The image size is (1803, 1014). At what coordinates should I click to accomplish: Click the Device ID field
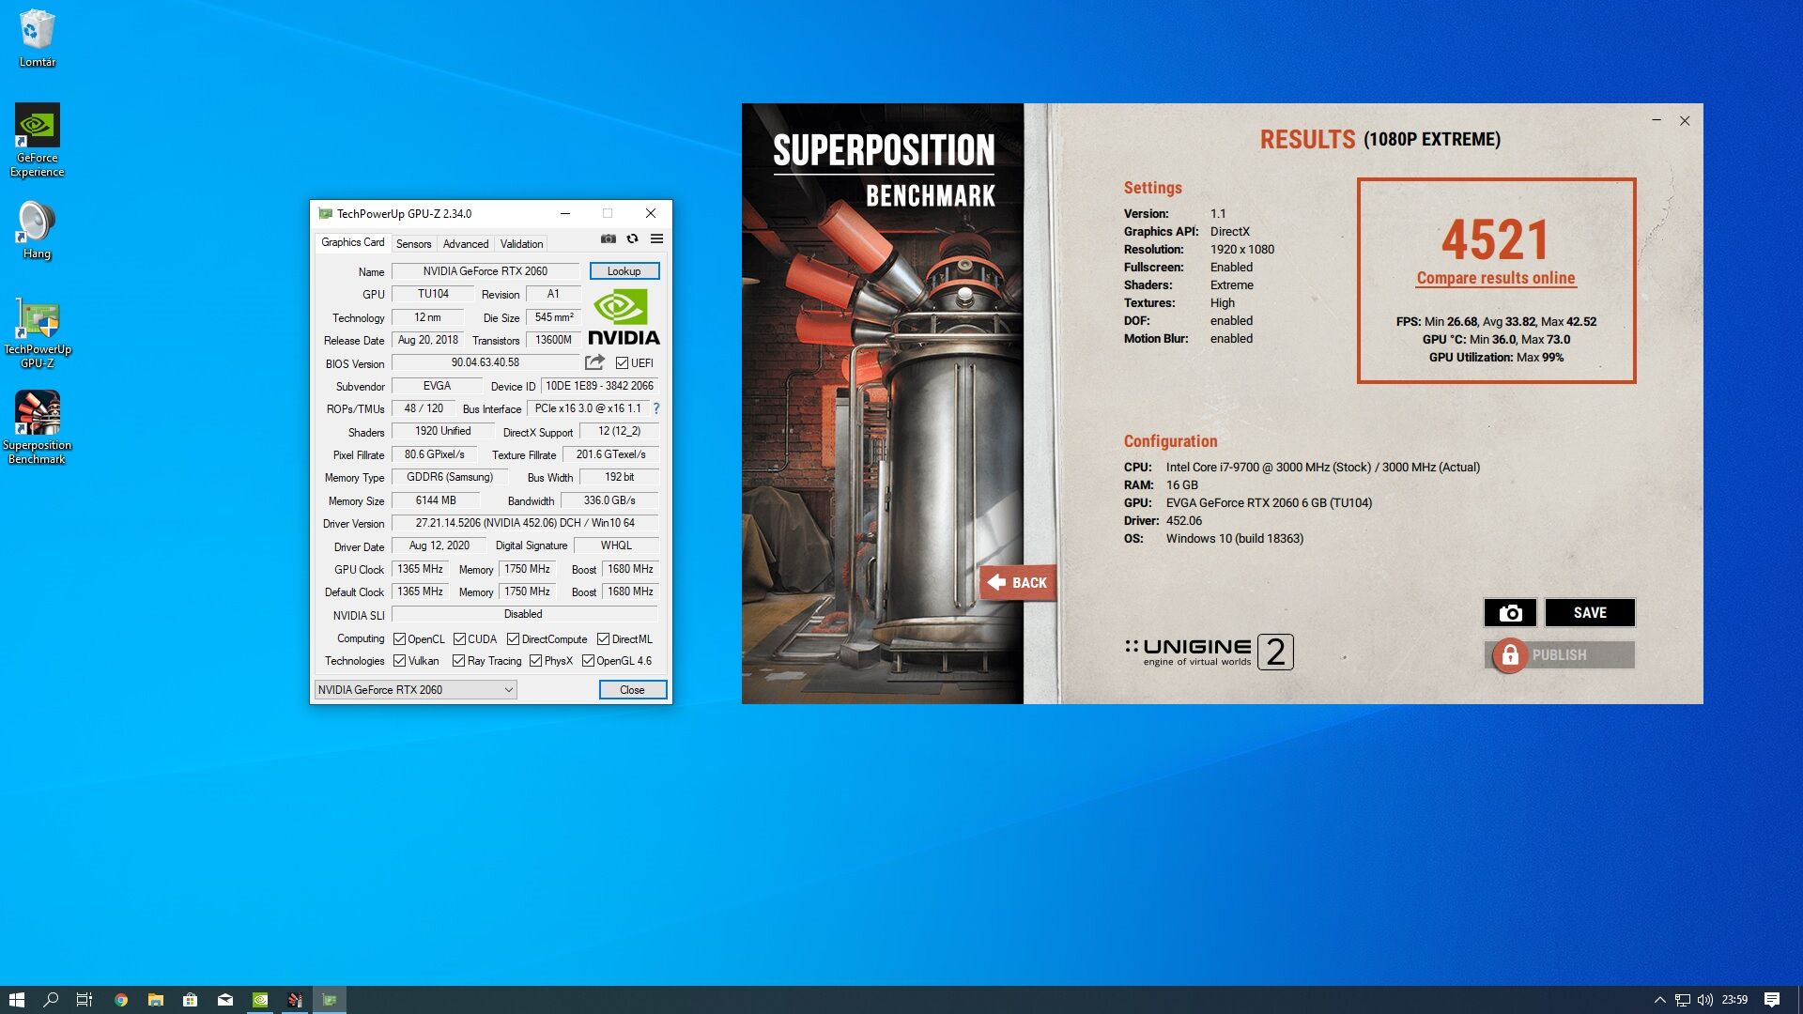[599, 386]
